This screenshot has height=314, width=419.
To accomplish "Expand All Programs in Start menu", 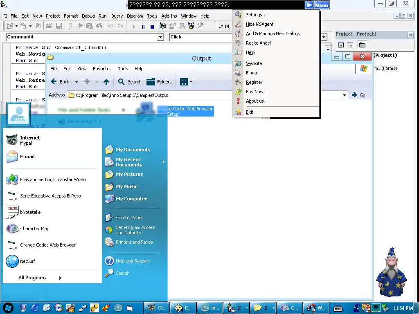I will tap(40, 278).
